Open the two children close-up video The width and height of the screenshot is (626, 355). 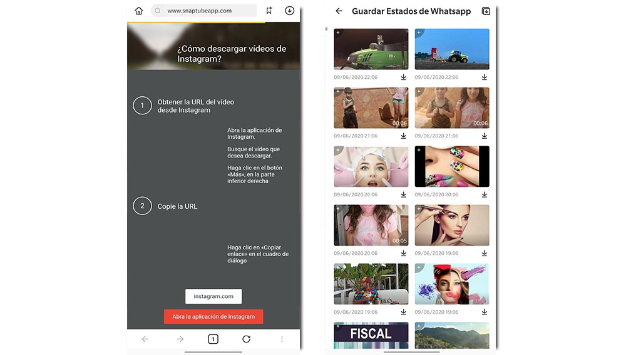(452, 108)
